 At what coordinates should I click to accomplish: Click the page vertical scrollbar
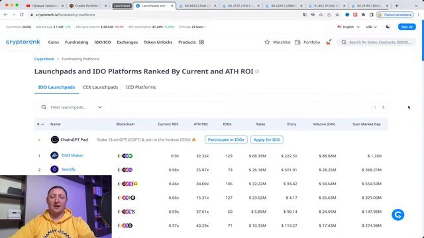tap(423, 40)
